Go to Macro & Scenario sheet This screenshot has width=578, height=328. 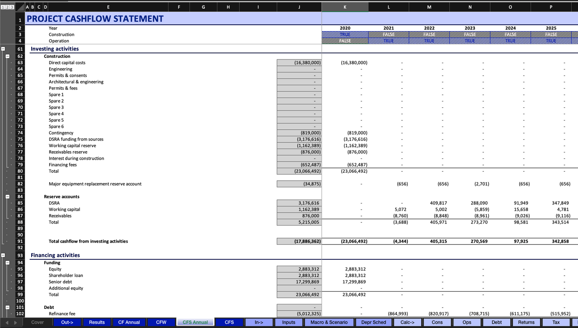(x=329, y=322)
